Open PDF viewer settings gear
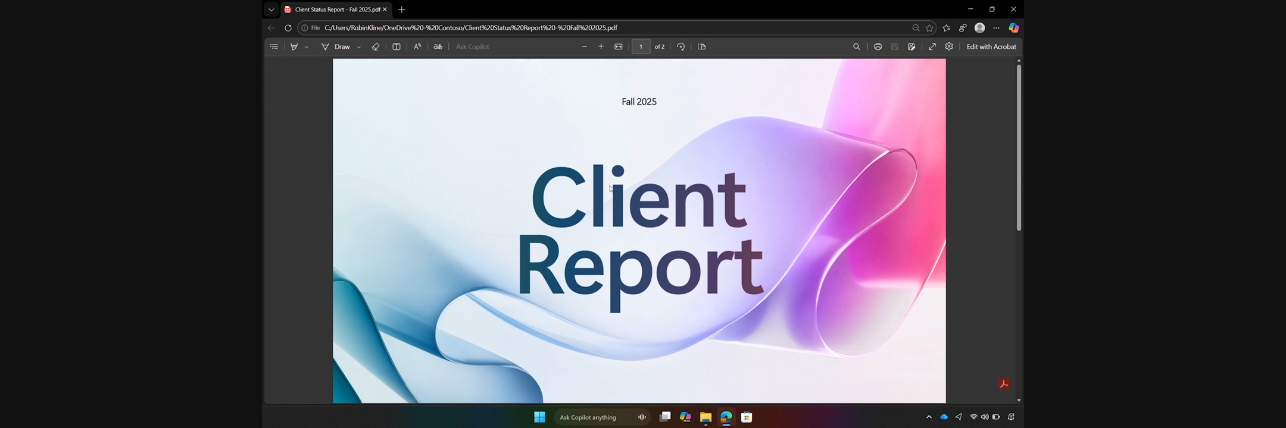This screenshot has width=1286, height=428. (949, 46)
